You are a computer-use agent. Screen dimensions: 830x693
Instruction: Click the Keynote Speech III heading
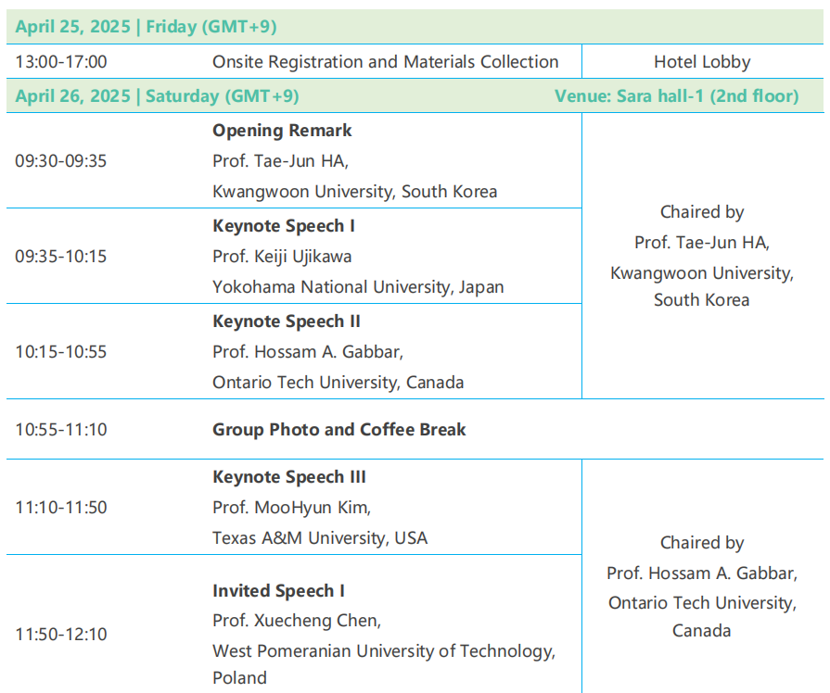289,476
